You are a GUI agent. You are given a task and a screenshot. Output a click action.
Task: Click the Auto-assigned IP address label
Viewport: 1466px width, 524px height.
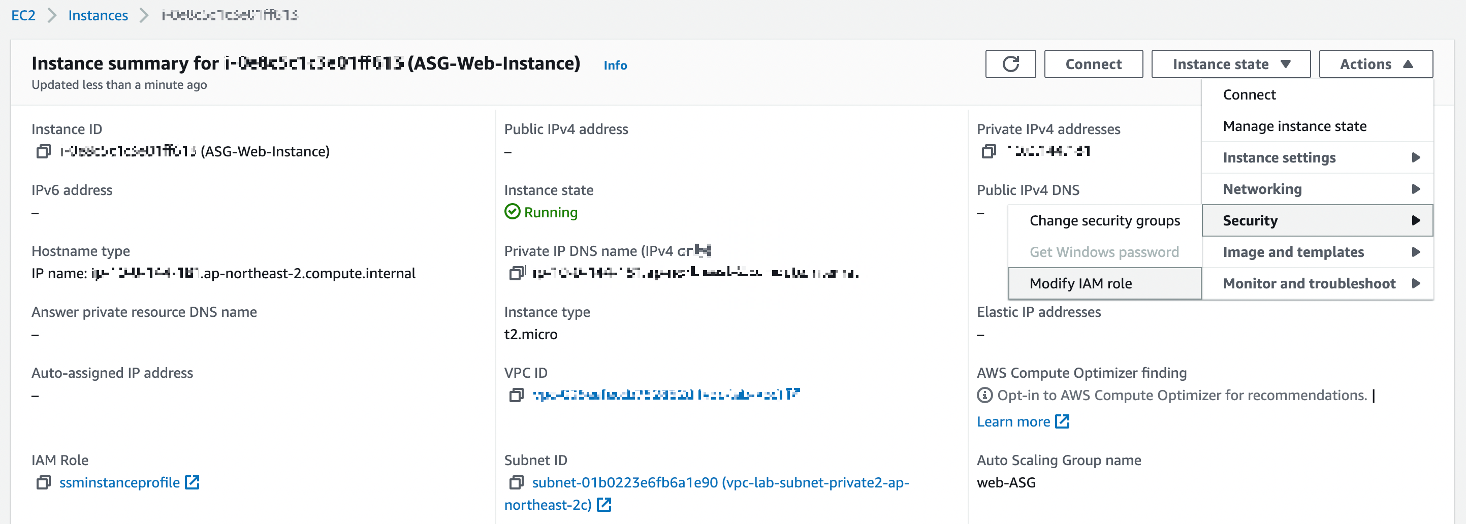112,373
